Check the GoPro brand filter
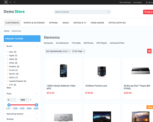The width and height of the screenshot is (153, 122). (x=7, y=78)
